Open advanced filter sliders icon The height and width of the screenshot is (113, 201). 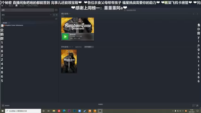click(x=56, y=19)
